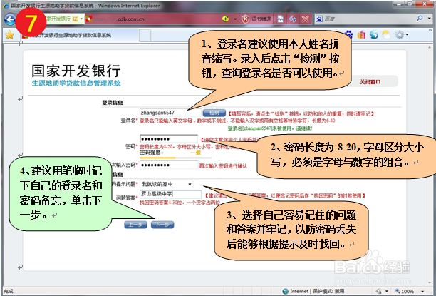436x296 pixels.
Task: Click the red X stop icon
Action: (x=305, y=19)
